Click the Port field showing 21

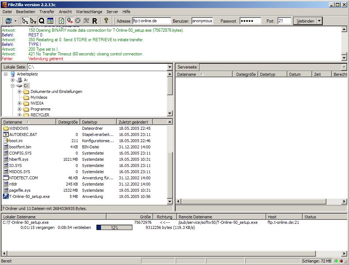[284, 21]
